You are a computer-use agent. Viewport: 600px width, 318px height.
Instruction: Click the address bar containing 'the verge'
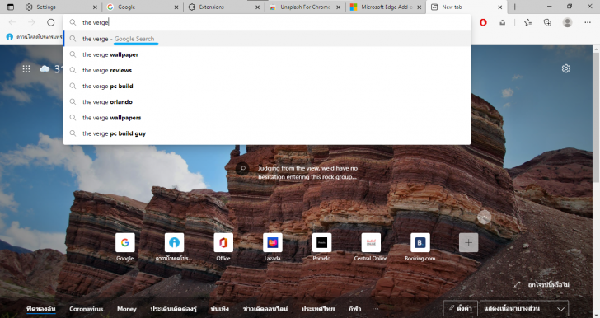coord(267,22)
